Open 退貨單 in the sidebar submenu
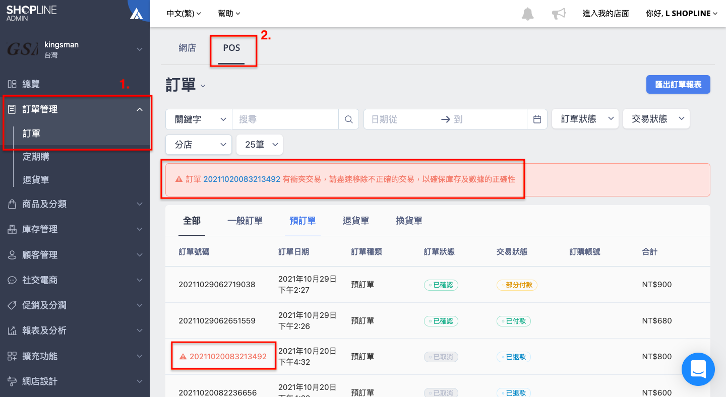Image resolution: width=726 pixels, height=397 pixels. [x=36, y=180]
